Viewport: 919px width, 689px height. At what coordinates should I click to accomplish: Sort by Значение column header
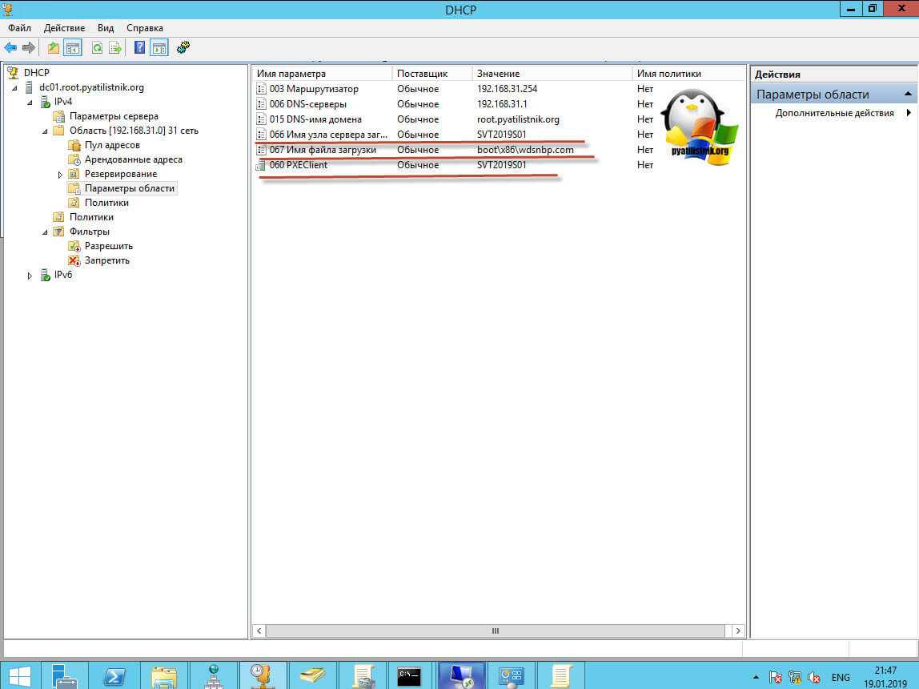(x=552, y=74)
